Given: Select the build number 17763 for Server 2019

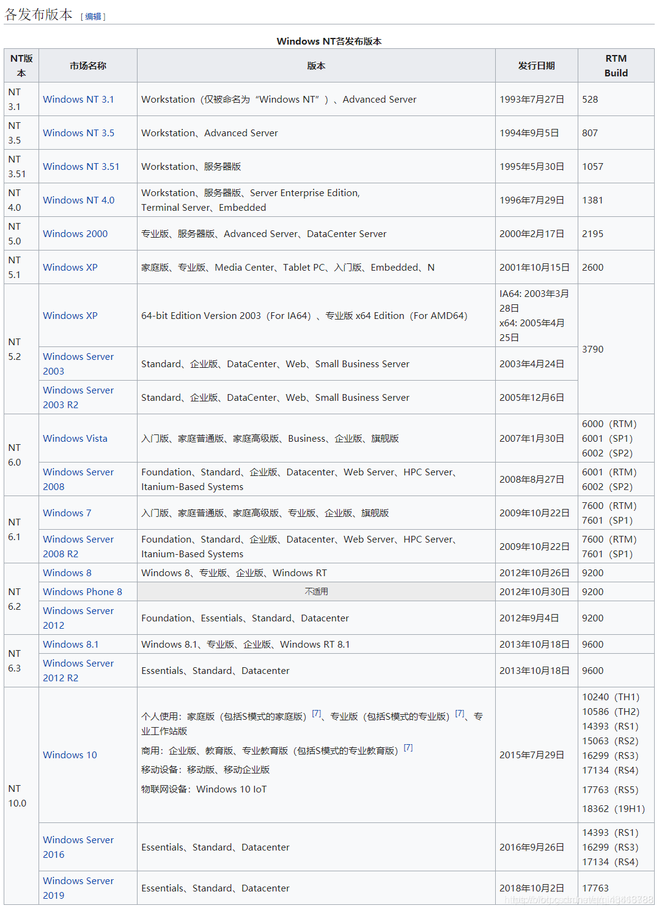Looking at the screenshot, I should 595,888.
